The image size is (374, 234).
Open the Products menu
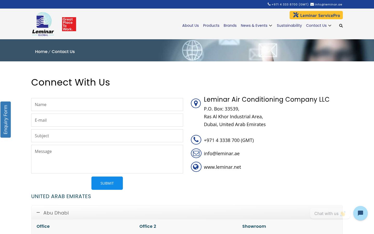(211, 25)
